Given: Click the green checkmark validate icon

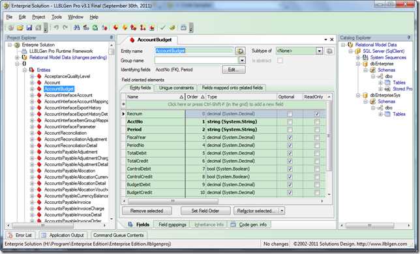Looking at the screenshot, I should pos(162,27).
